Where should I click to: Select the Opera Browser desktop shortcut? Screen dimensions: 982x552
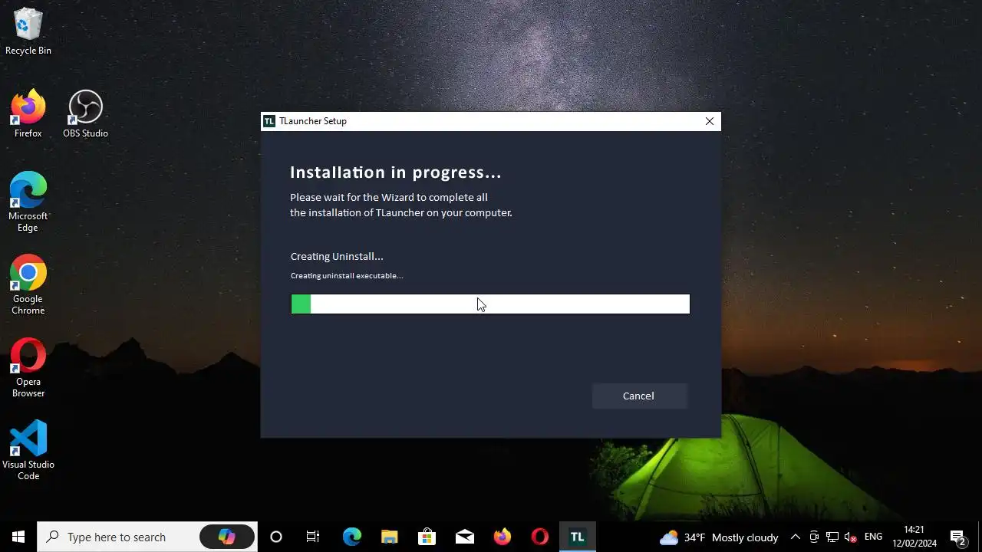(28, 368)
